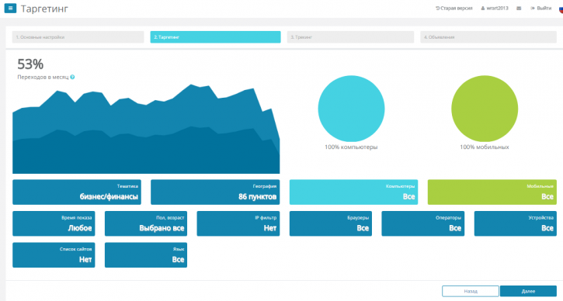The width and height of the screenshot is (563, 301).
Task: Click the Russian flag language icon
Action: point(561,9)
